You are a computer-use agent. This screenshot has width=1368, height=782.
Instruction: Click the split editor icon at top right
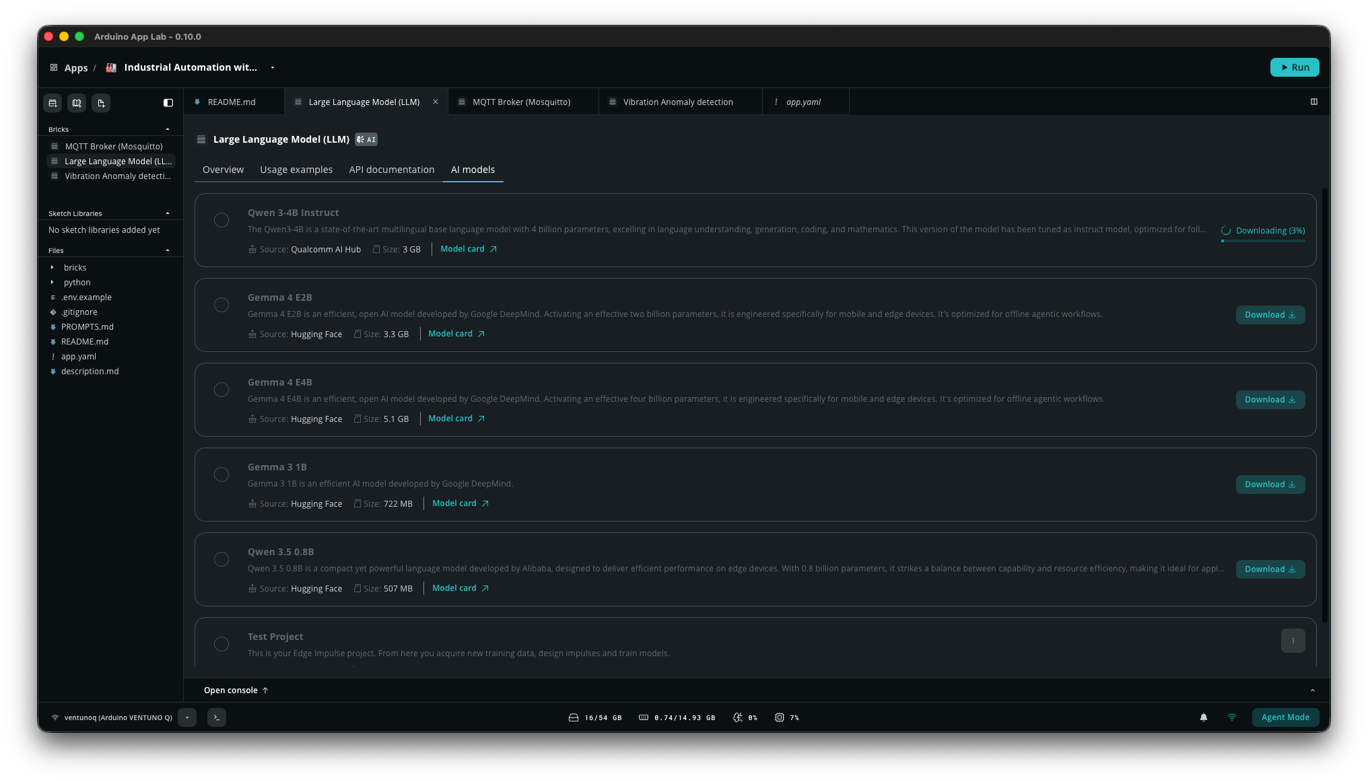tap(1314, 102)
